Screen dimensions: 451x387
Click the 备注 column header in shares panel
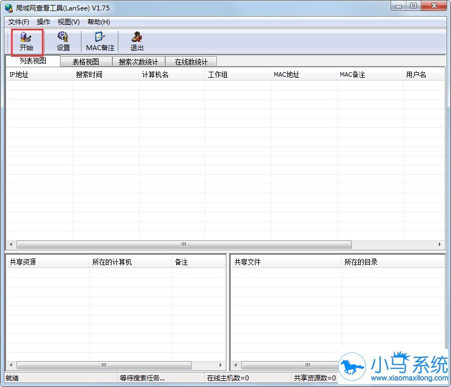(x=198, y=262)
